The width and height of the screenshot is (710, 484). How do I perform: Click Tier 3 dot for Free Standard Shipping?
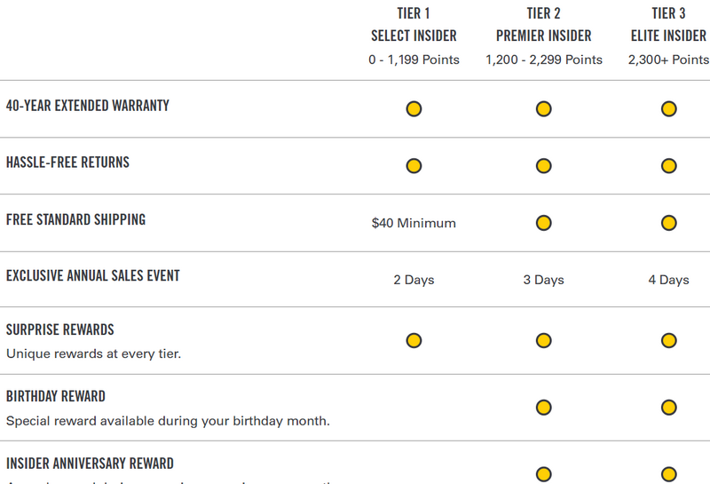click(669, 223)
